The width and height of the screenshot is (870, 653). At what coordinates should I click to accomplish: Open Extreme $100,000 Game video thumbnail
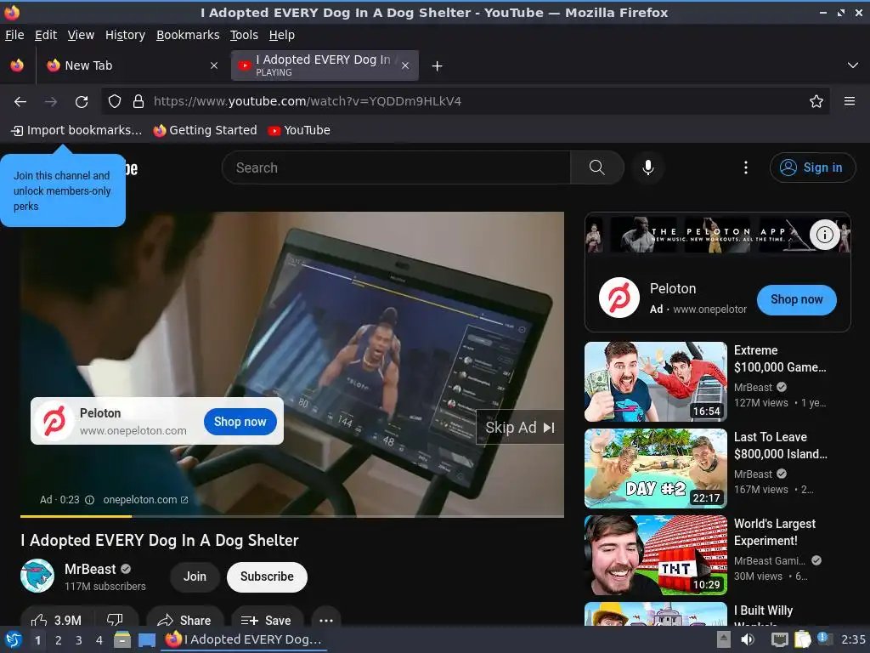click(655, 382)
